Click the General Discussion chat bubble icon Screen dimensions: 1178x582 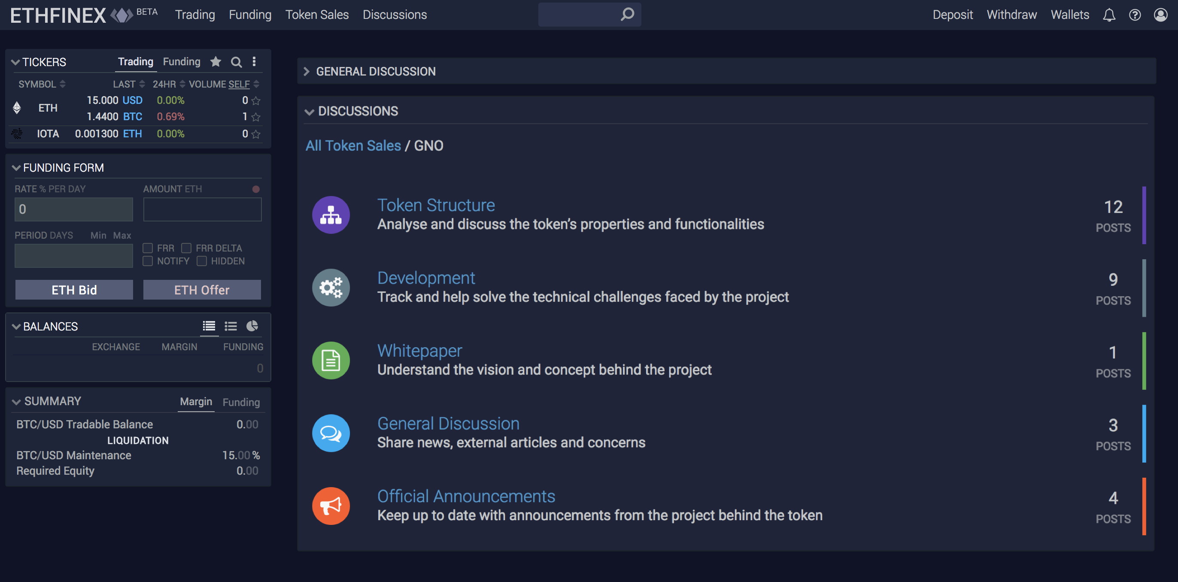click(x=331, y=433)
